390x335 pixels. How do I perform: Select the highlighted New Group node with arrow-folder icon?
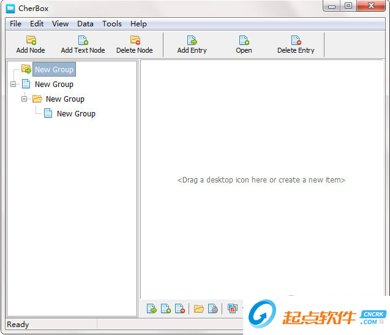coord(54,69)
